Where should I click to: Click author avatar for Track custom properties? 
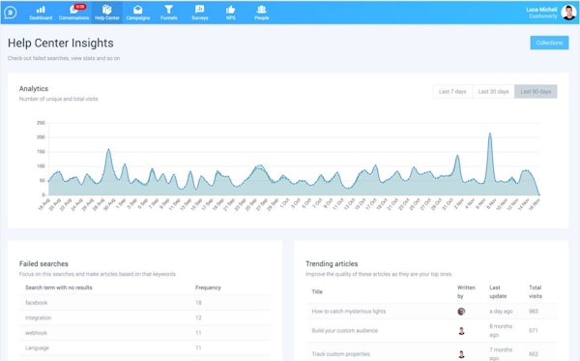coord(461,354)
